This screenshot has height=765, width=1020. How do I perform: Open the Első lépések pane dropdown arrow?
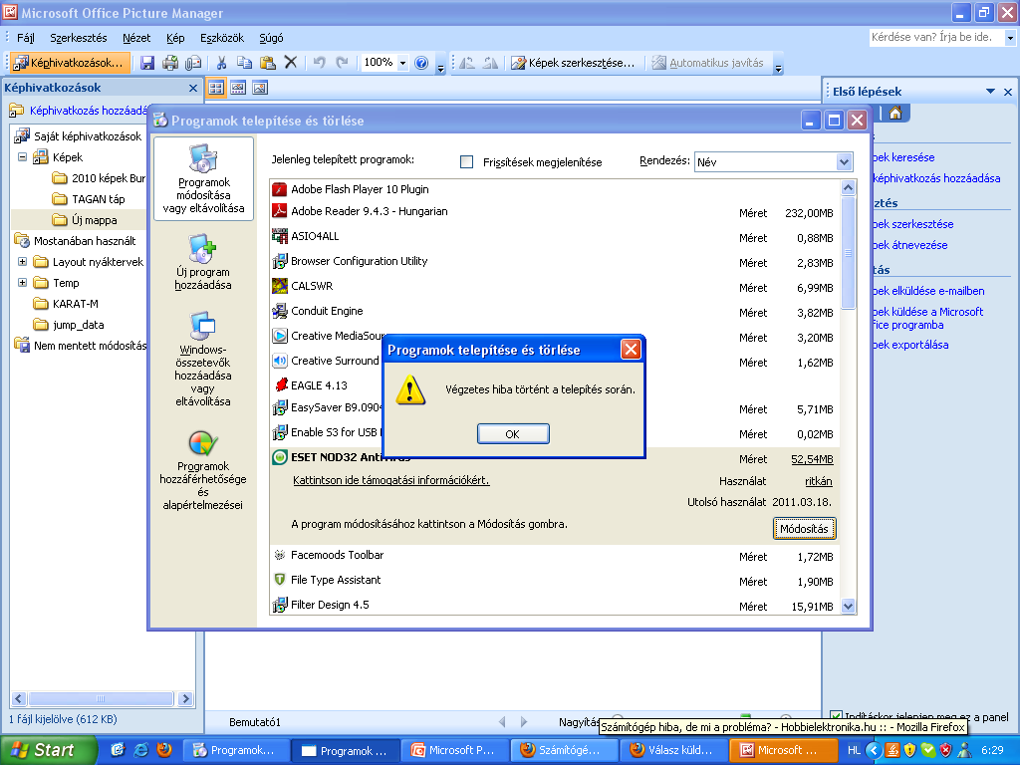(x=990, y=91)
